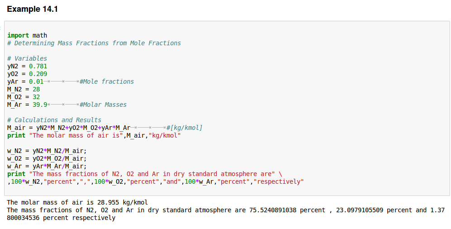Click the "Determining Mass Fractions" comment line
This screenshot has height=229, width=451.
click(94, 43)
